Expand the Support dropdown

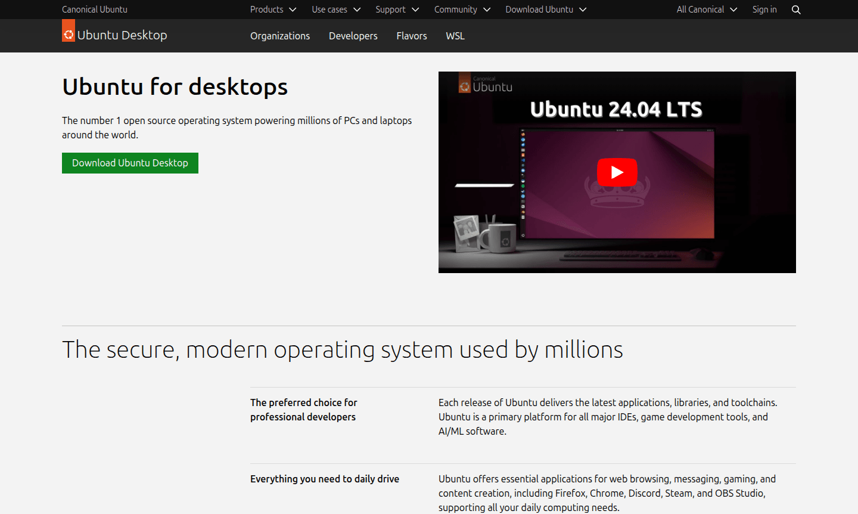pos(397,10)
